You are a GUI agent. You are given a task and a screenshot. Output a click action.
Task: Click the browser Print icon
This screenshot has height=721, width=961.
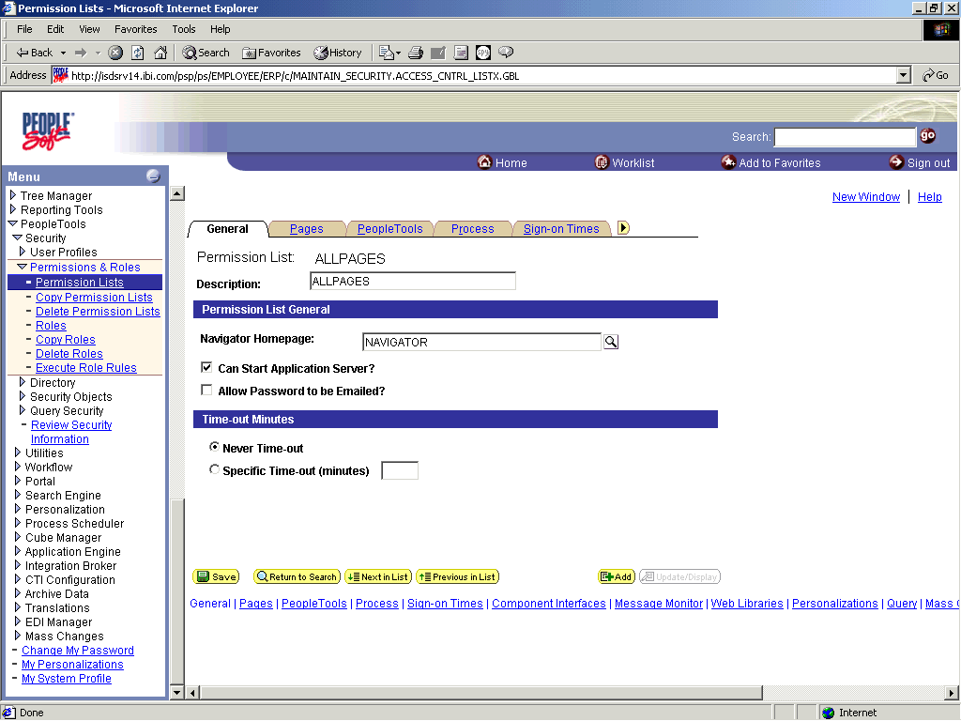click(413, 52)
